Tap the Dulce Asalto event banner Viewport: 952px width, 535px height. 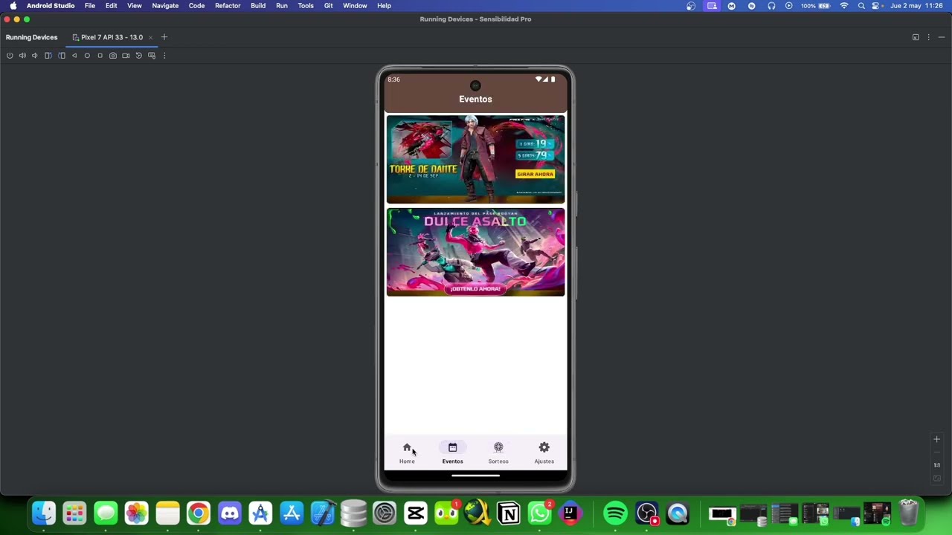pos(475,252)
